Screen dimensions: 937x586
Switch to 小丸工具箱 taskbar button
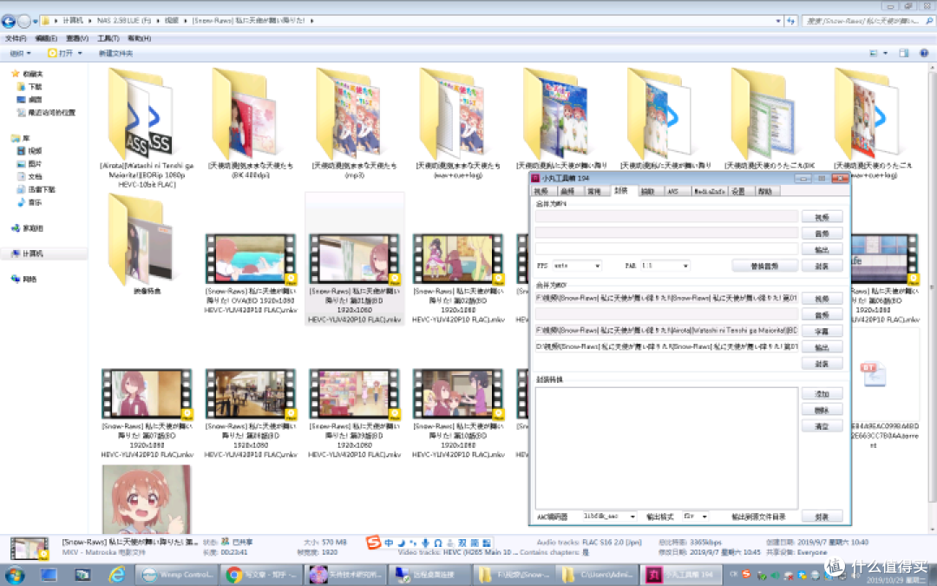pos(680,576)
